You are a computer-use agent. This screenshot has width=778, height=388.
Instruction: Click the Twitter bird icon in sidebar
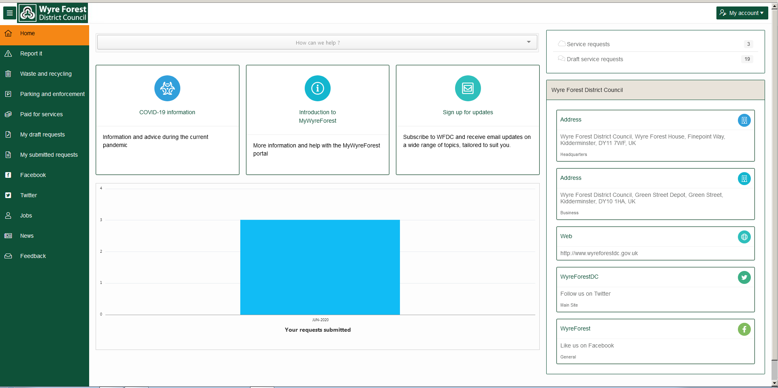coord(8,195)
